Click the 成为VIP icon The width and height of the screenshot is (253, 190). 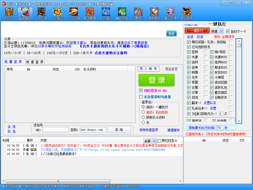[9, 14]
